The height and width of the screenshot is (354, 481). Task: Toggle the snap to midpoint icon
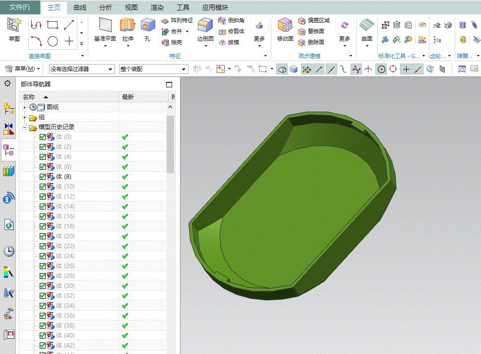(x=331, y=70)
